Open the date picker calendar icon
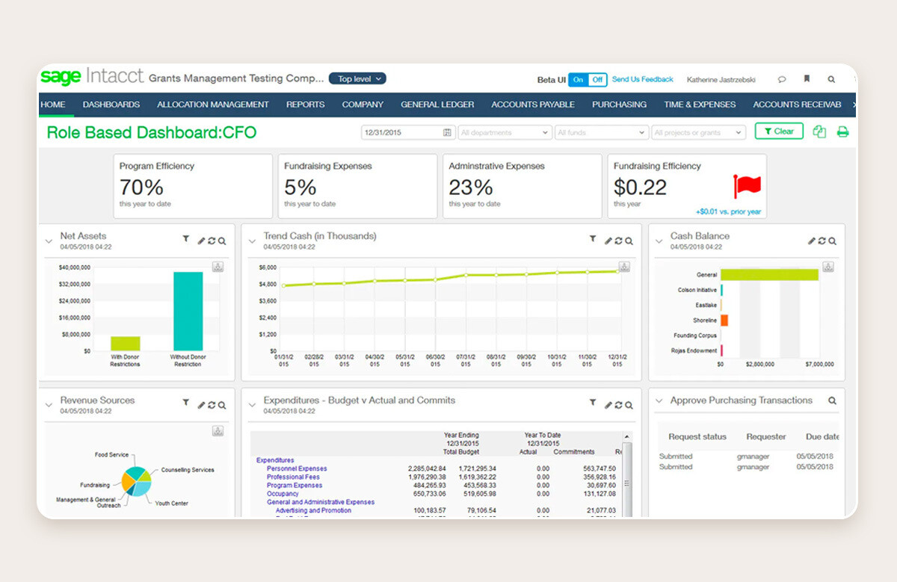Image resolution: width=897 pixels, height=582 pixels. click(x=447, y=132)
